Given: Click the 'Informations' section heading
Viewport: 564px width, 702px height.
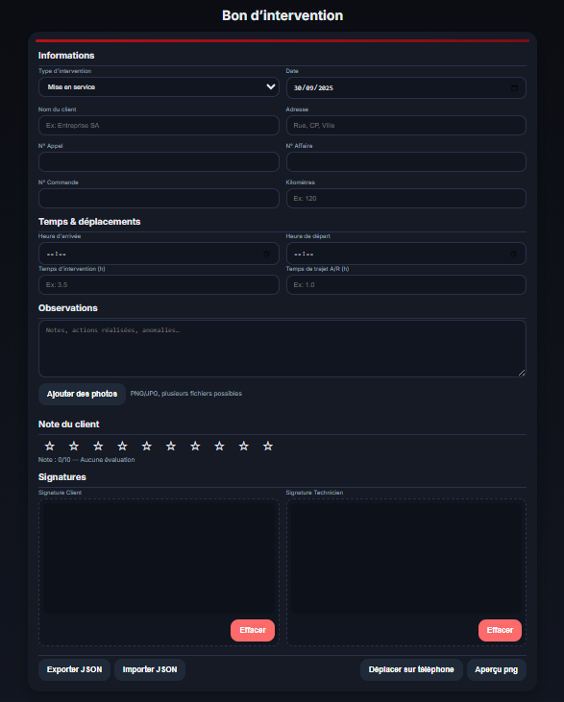Looking at the screenshot, I should pos(66,56).
